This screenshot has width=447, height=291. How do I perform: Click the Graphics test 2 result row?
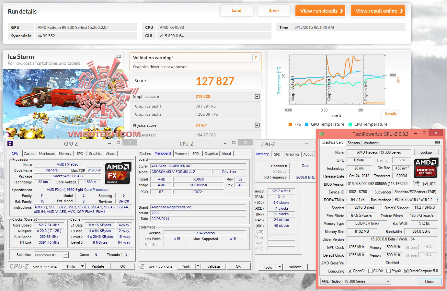[x=195, y=114]
